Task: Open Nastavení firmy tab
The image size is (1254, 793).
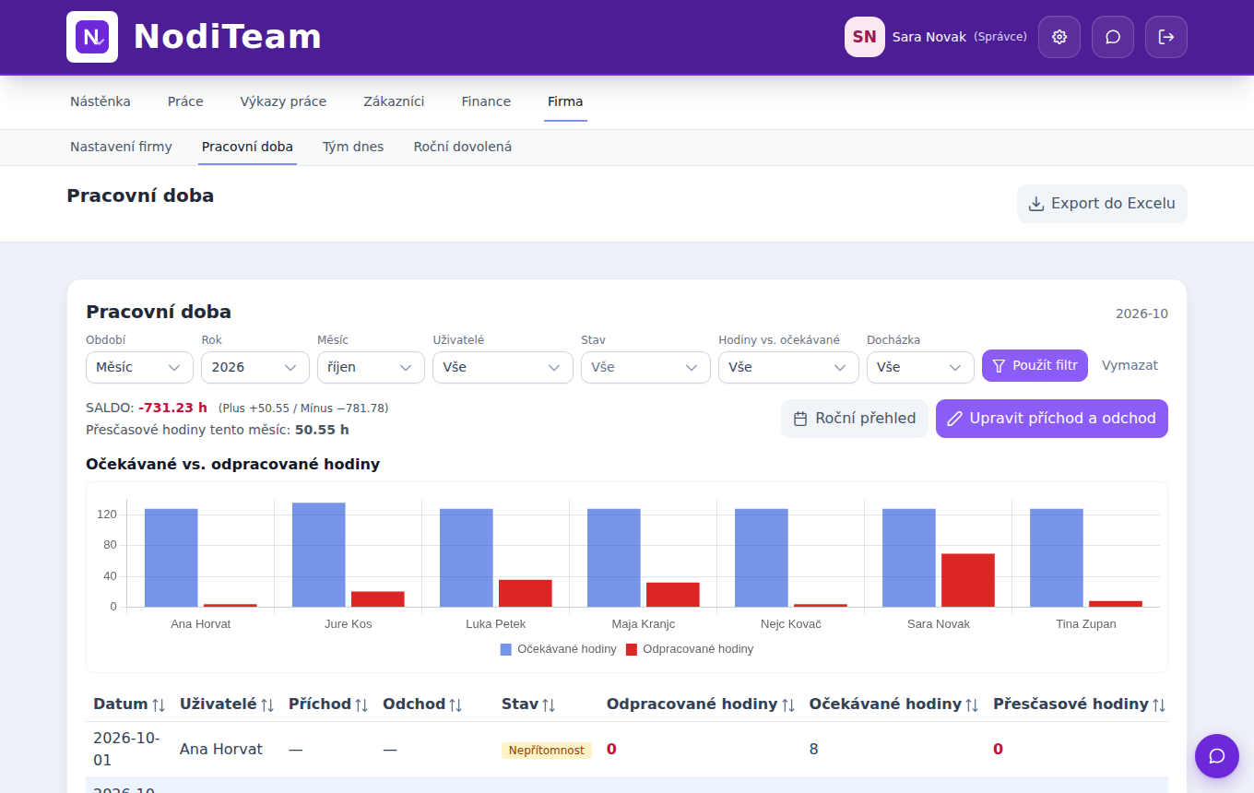Action: tap(121, 147)
